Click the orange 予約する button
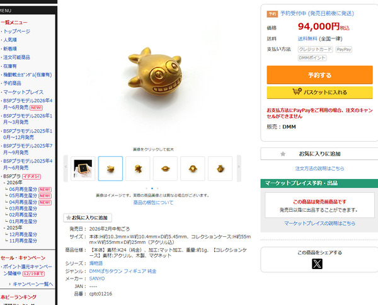 click(x=319, y=75)
